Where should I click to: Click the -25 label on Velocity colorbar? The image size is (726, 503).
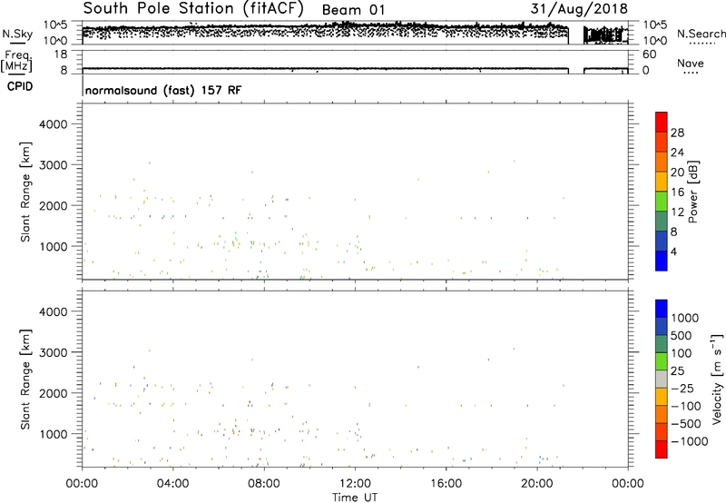point(682,388)
